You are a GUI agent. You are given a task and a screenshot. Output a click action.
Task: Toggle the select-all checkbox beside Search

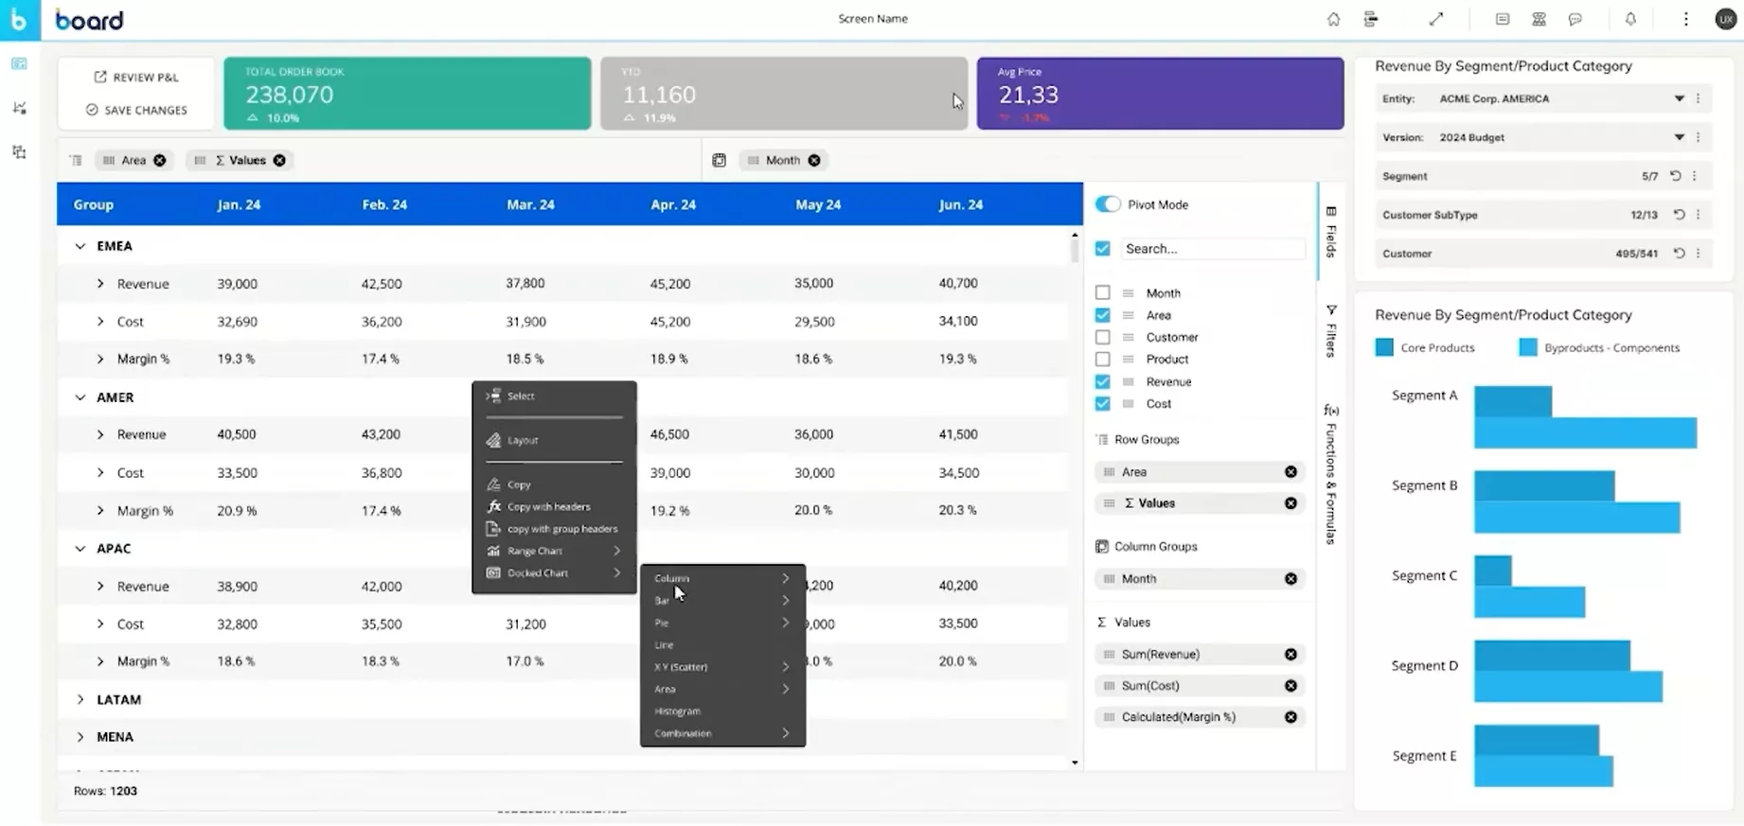pyautogui.click(x=1102, y=249)
